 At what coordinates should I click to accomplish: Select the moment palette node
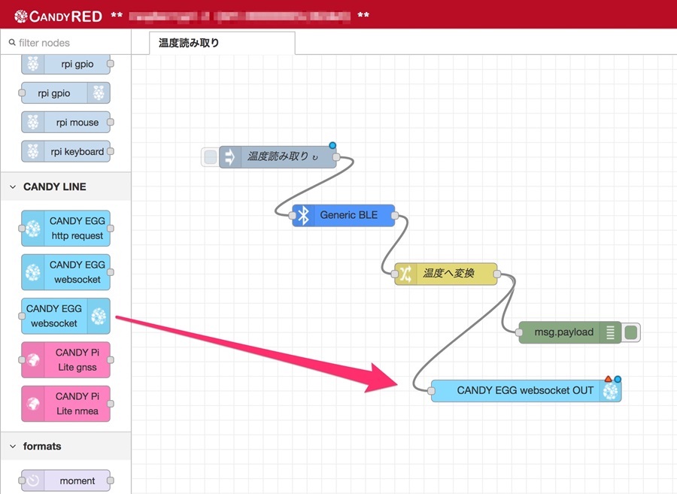(x=65, y=480)
